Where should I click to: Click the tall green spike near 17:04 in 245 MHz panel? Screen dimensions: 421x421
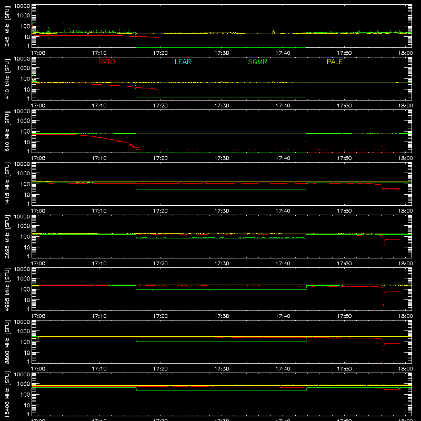[64, 27]
